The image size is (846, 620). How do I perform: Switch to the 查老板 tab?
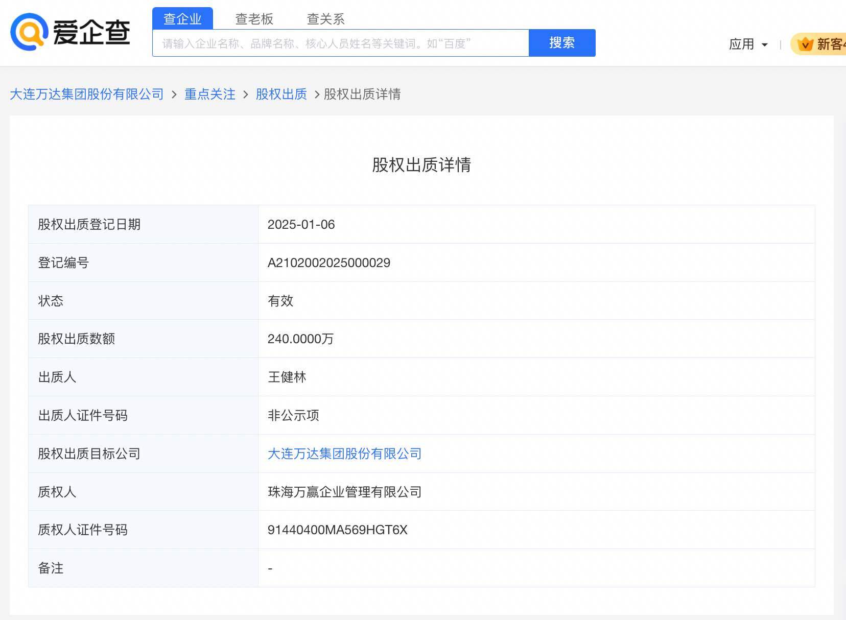point(254,19)
